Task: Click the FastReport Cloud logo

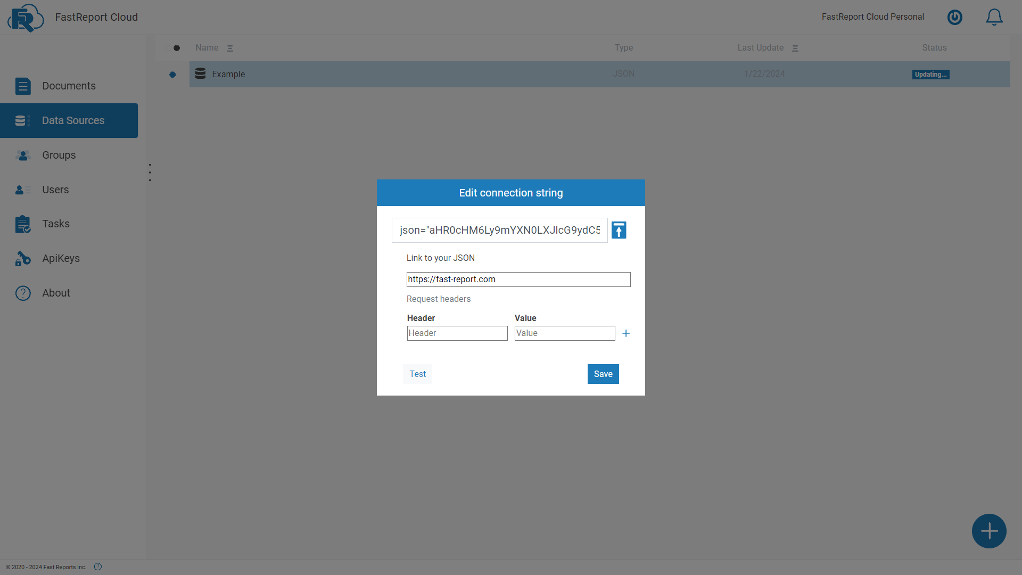Action: [x=25, y=17]
